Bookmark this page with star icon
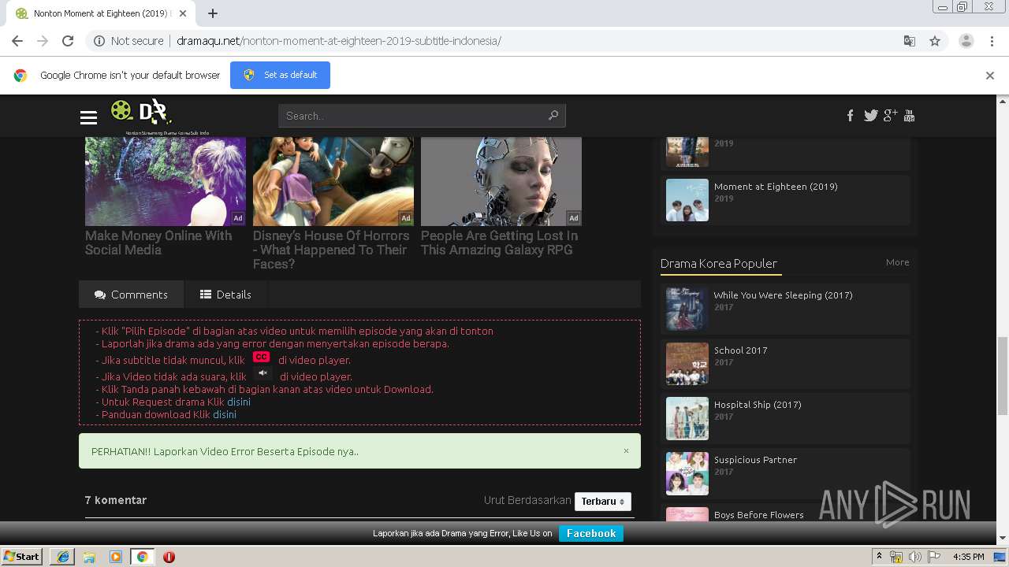The width and height of the screenshot is (1009, 567). [x=935, y=41]
